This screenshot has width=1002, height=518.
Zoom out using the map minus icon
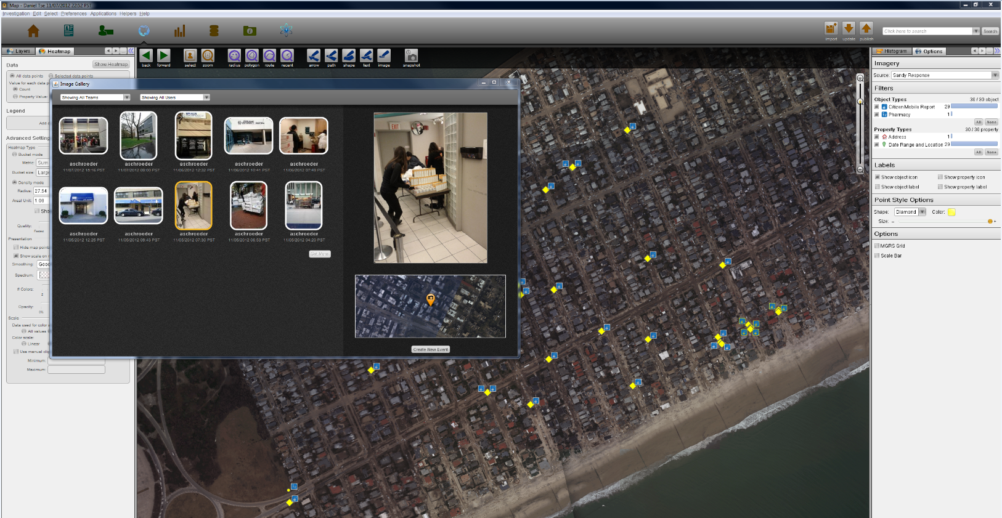pyautogui.click(x=860, y=169)
